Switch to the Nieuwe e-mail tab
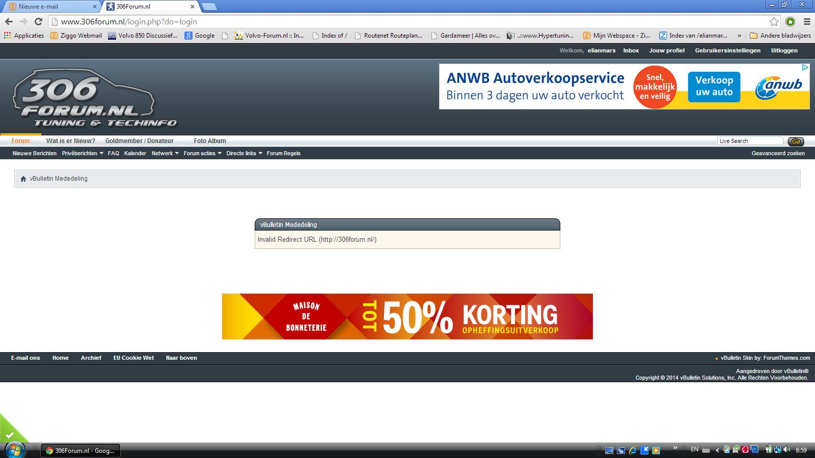 tap(51, 7)
